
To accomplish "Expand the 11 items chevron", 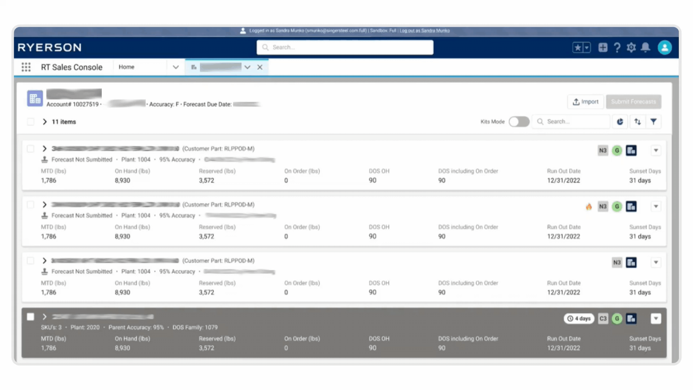I will [44, 122].
